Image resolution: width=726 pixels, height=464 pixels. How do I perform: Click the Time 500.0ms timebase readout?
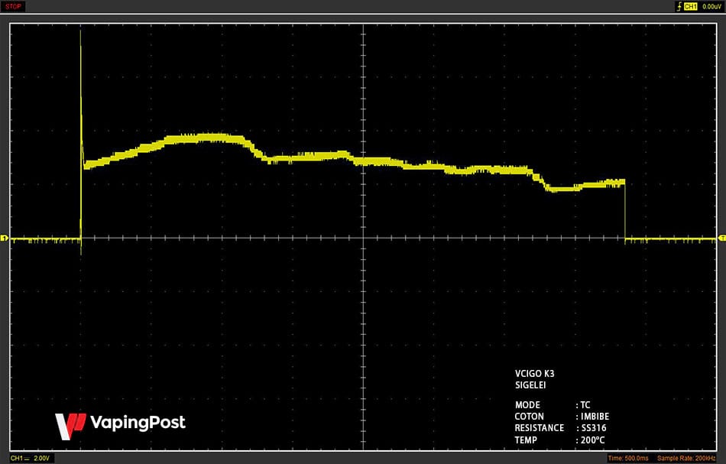628,459
